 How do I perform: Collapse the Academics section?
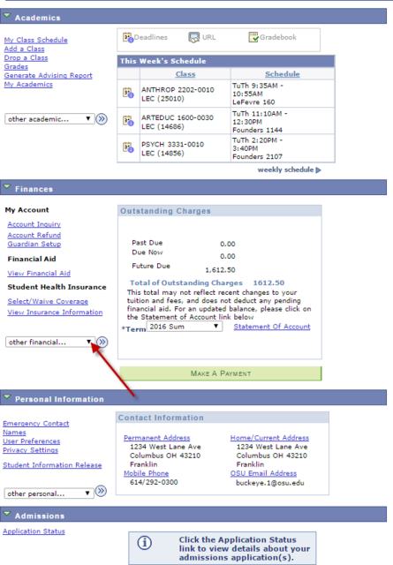tap(6, 16)
